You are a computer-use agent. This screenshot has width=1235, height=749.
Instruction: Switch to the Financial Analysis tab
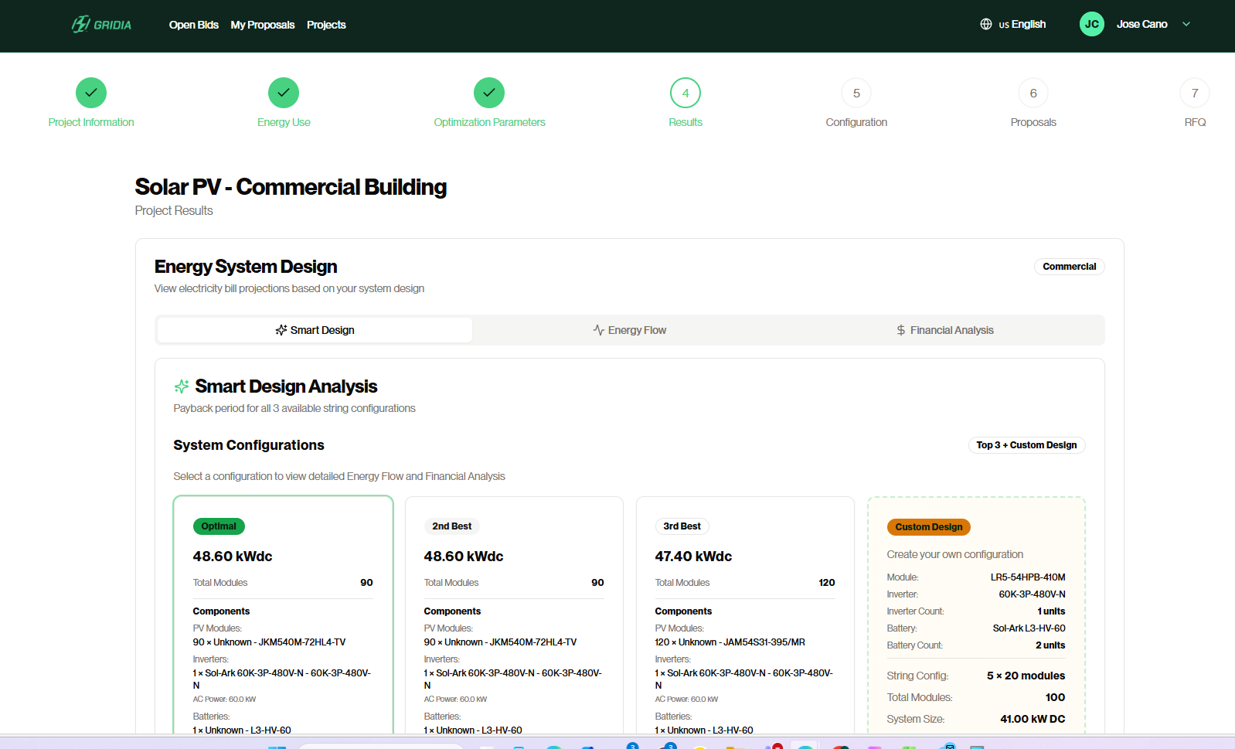pyautogui.click(x=944, y=330)
